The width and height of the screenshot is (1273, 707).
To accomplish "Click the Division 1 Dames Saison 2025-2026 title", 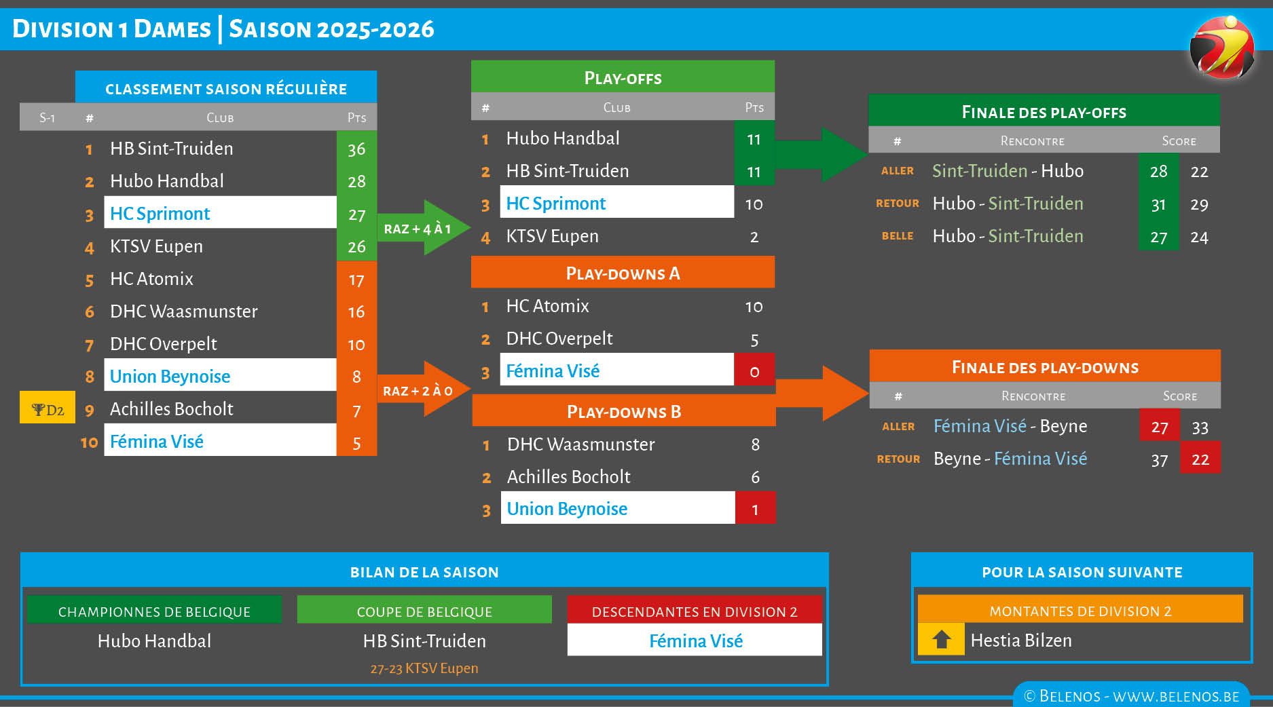I will (223, 29).
